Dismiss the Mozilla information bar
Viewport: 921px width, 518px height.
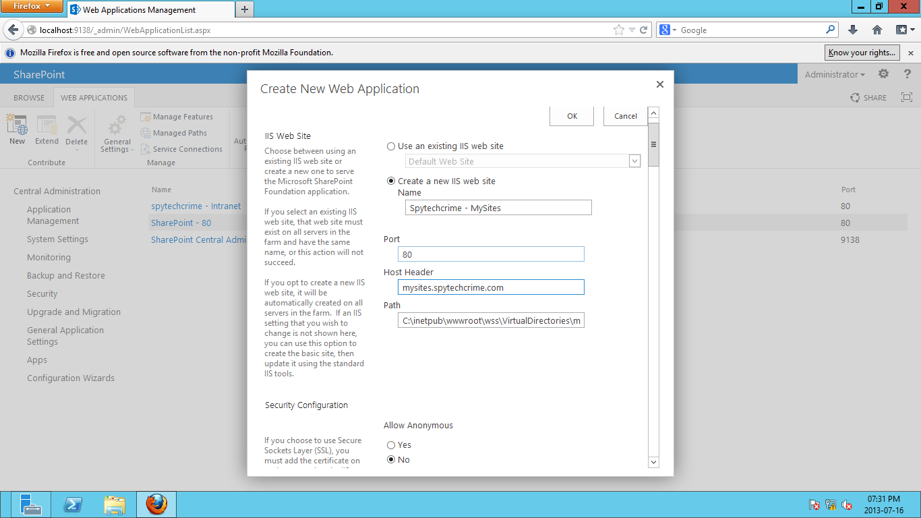pyautogui.click(x=910, y=53)
